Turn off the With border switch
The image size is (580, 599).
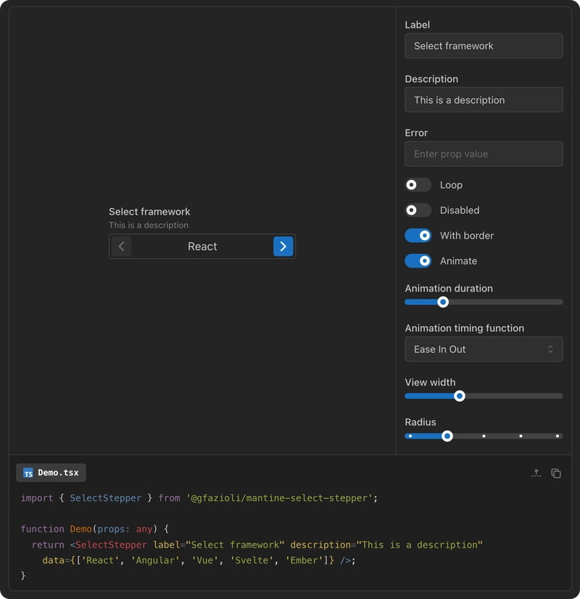coord(418,236)
